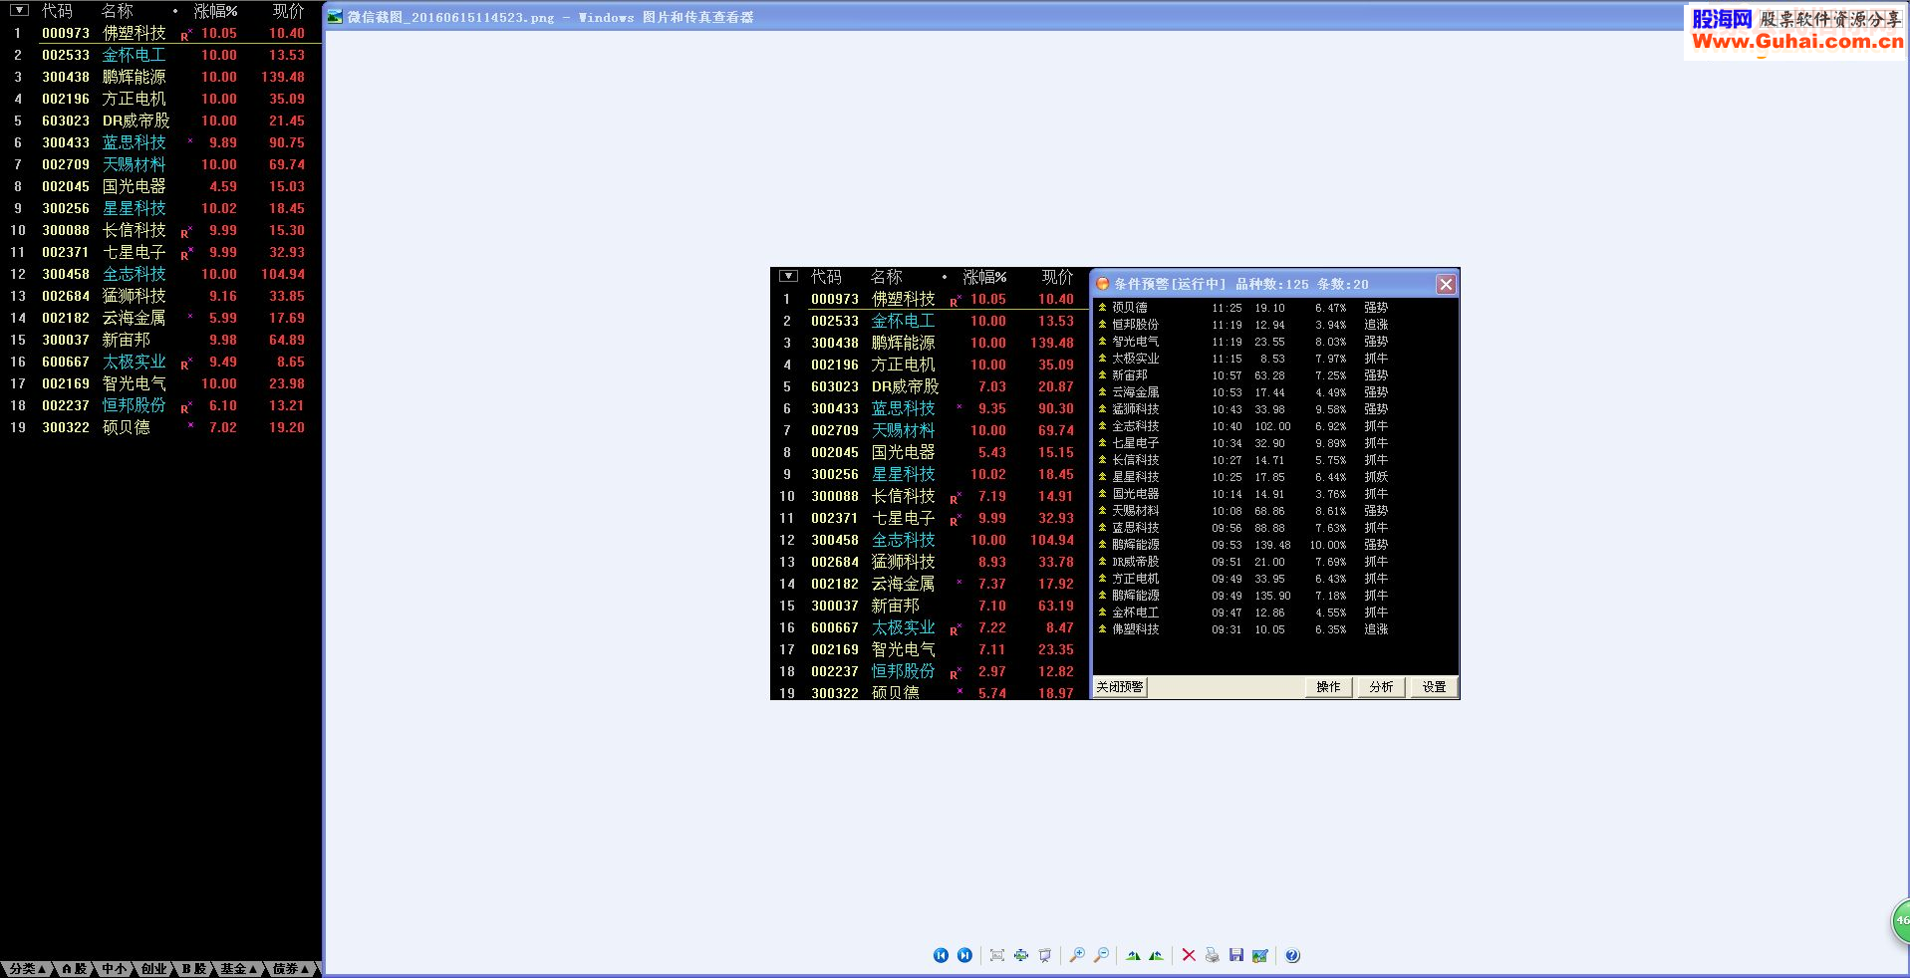Switch to the 中小 tab
The image size is (1910, 978).
(x=115, y=968)
